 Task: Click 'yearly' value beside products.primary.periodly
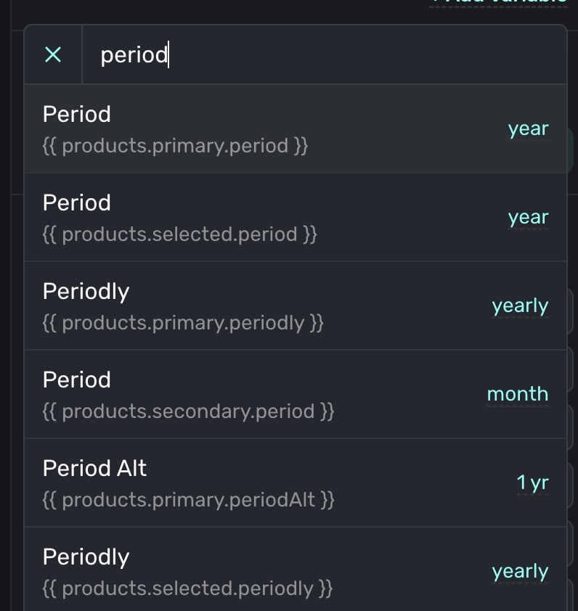520,305
